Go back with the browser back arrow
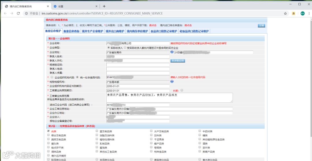This screenshot has width=312, height=161. pyautogui.click(x=5, y=13)
